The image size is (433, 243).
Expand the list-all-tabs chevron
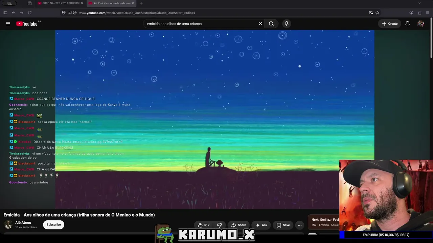point(419,3)
